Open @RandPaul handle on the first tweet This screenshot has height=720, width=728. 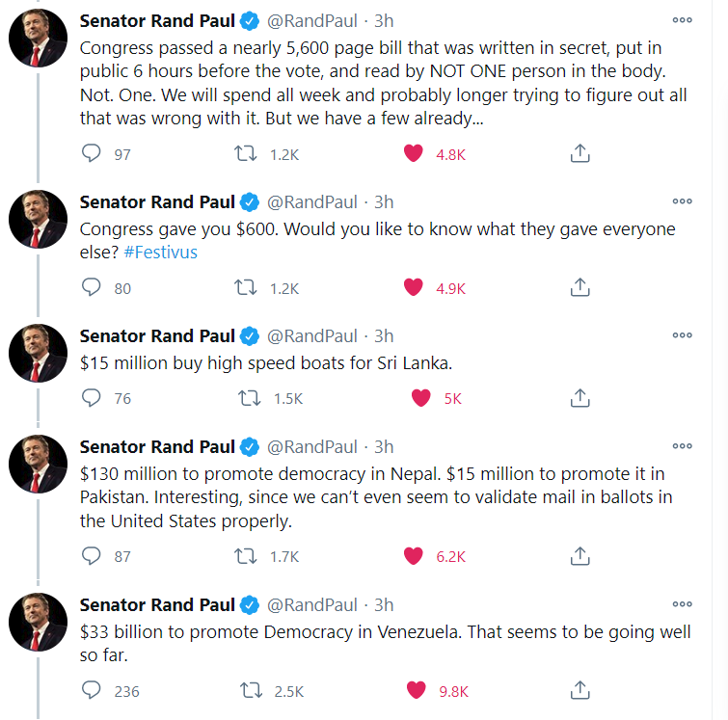click(312, 21)
